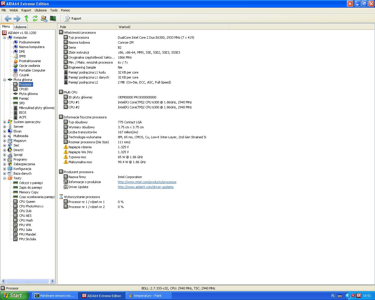Expand the DirectX node
This screenshot has width=375, height=300.
(4, 150)
